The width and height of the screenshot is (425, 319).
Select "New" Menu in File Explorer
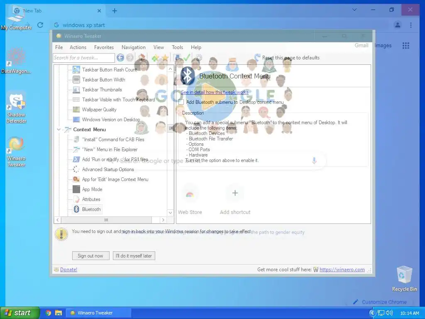point(110,150)
